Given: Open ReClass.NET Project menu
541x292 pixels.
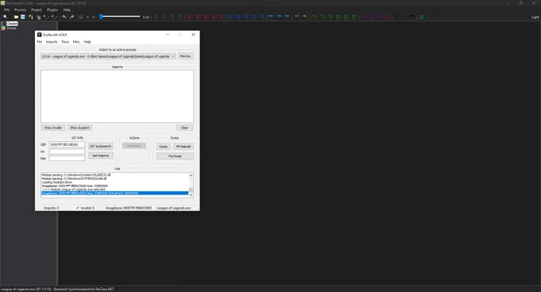Looking at the screenshot, I should click(x=37, y=10).
